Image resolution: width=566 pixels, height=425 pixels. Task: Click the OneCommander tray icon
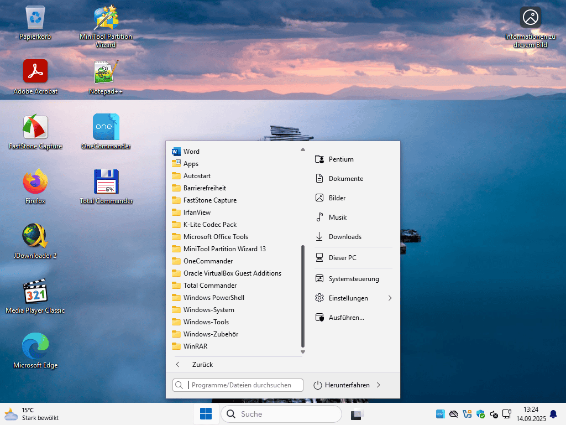pos(441,414)
